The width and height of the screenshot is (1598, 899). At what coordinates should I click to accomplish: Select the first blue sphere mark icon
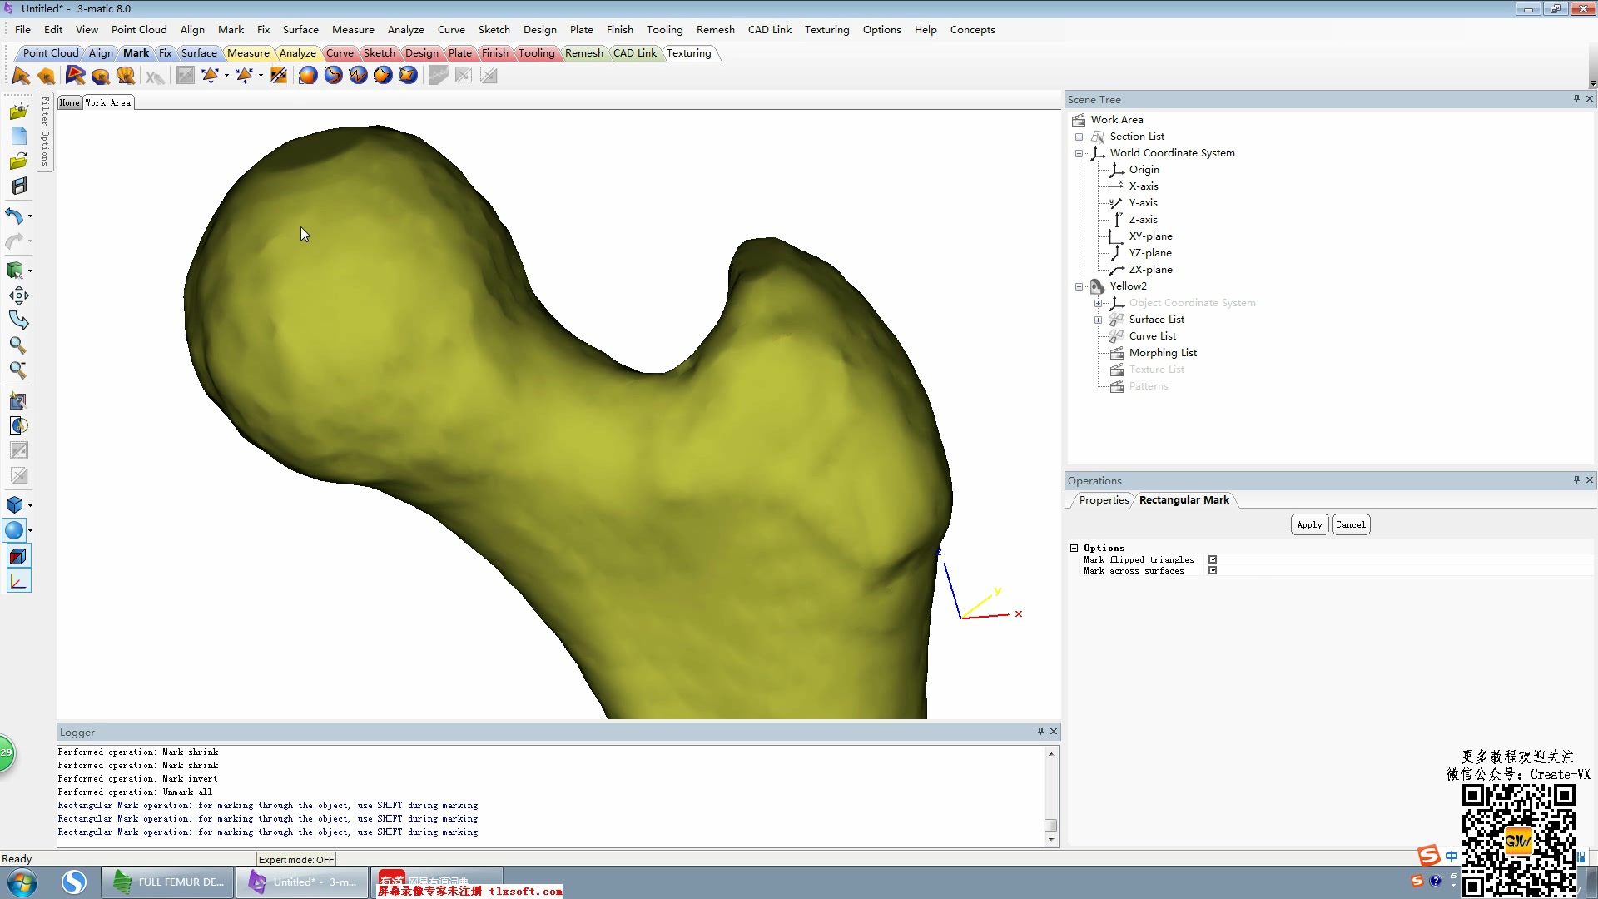[x=308, y=76]
